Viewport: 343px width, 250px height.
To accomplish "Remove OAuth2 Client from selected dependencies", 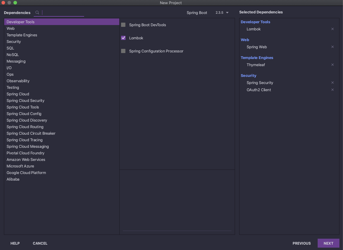I will 332,90.
